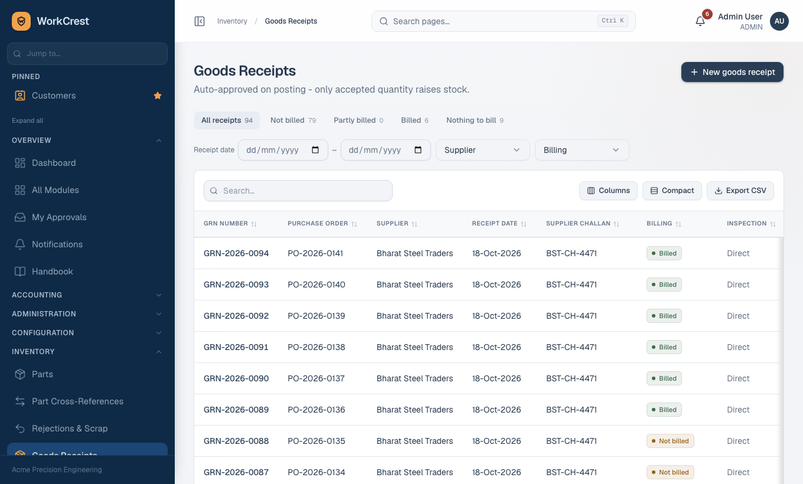Open the notifications bell in header
The image size is (803, 484).
point(700,21)
